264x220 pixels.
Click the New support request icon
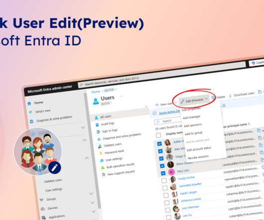click(104, 175)
